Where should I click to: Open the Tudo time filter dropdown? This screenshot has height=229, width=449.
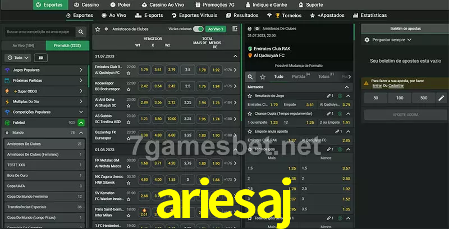[18, 58]
